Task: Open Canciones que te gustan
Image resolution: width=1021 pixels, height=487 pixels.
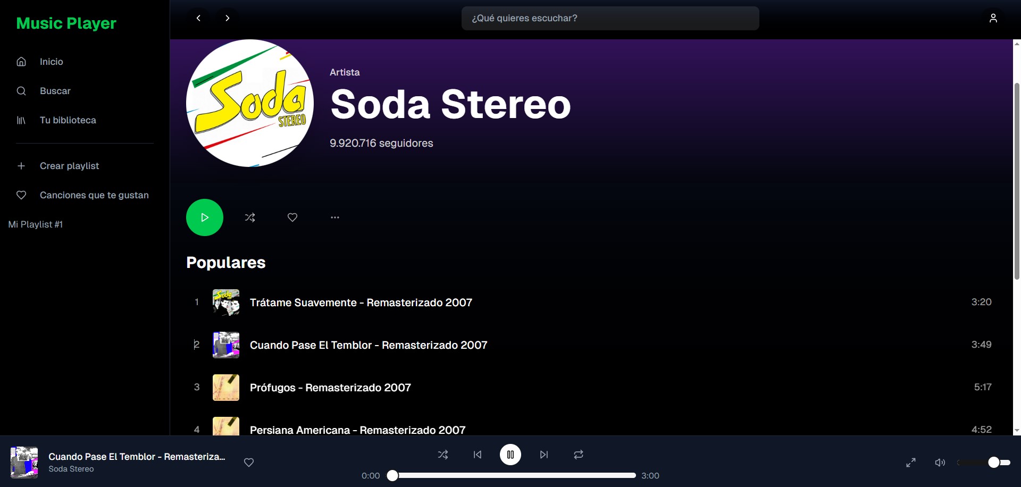Action: 85,195
